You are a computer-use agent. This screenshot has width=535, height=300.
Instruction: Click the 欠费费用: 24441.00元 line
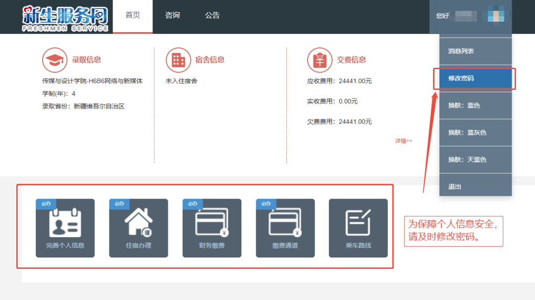click(339, 122)
